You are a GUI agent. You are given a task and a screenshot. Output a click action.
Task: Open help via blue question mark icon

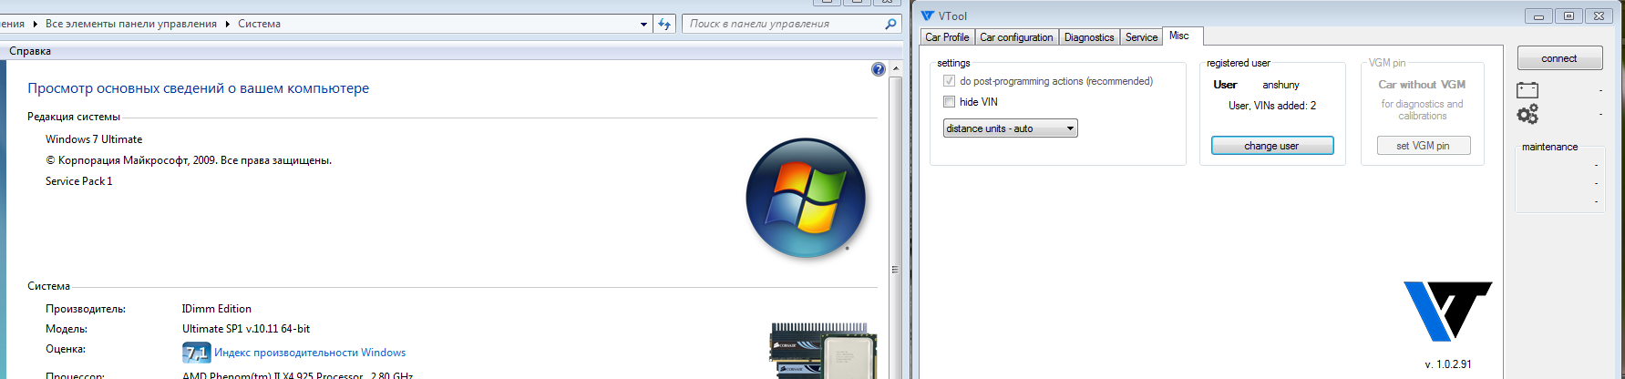(878, 69)
